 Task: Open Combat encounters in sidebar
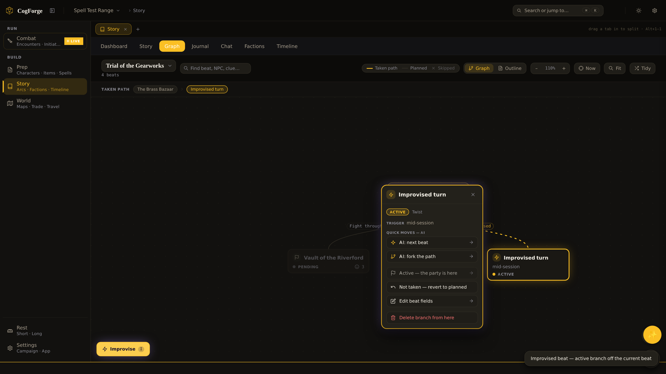[x=45, y=41]
